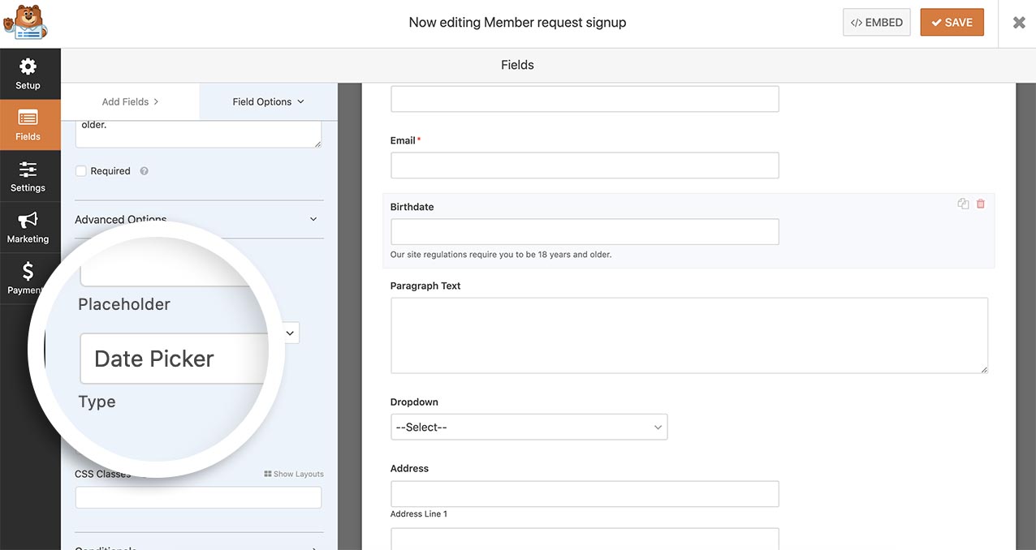Click the Show Layouts link
This screenshot has width=1036, height=550.
(x=294, y=474)
